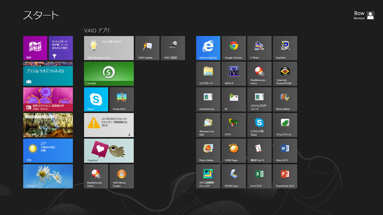
Task: Launch Movie Maker tile
Action: pyautogui.click(x=285, y=99)
